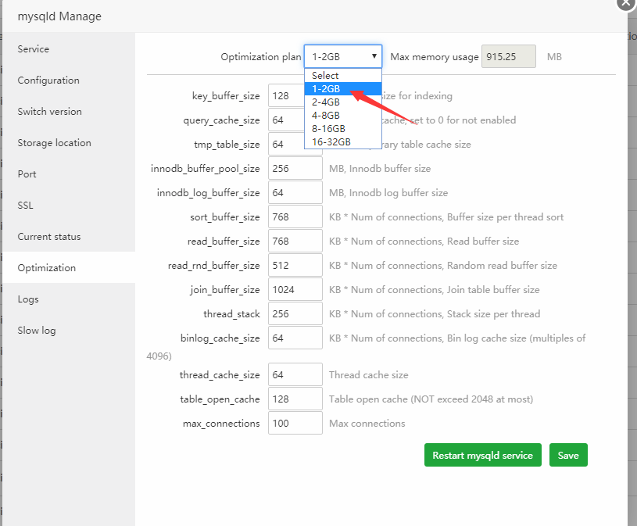This screenshot has height=526, width=637.
Task: Open Storage location settings
Action: coord(54,142)
